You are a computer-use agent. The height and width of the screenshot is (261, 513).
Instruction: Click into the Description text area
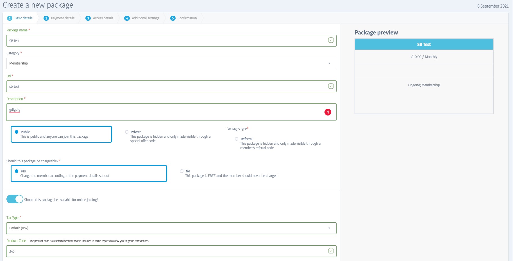click(171, 112)
